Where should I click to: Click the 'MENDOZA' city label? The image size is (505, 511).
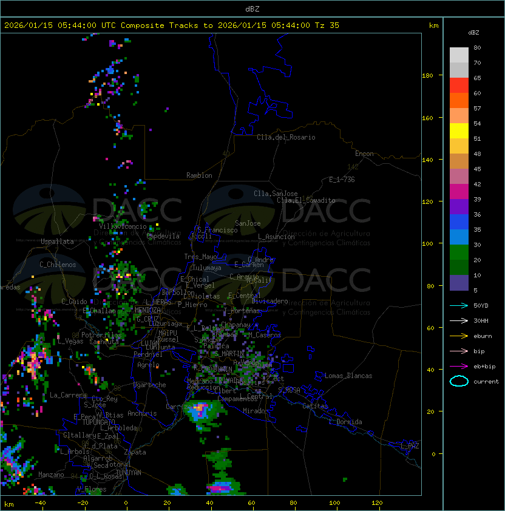tap(147, 310)
